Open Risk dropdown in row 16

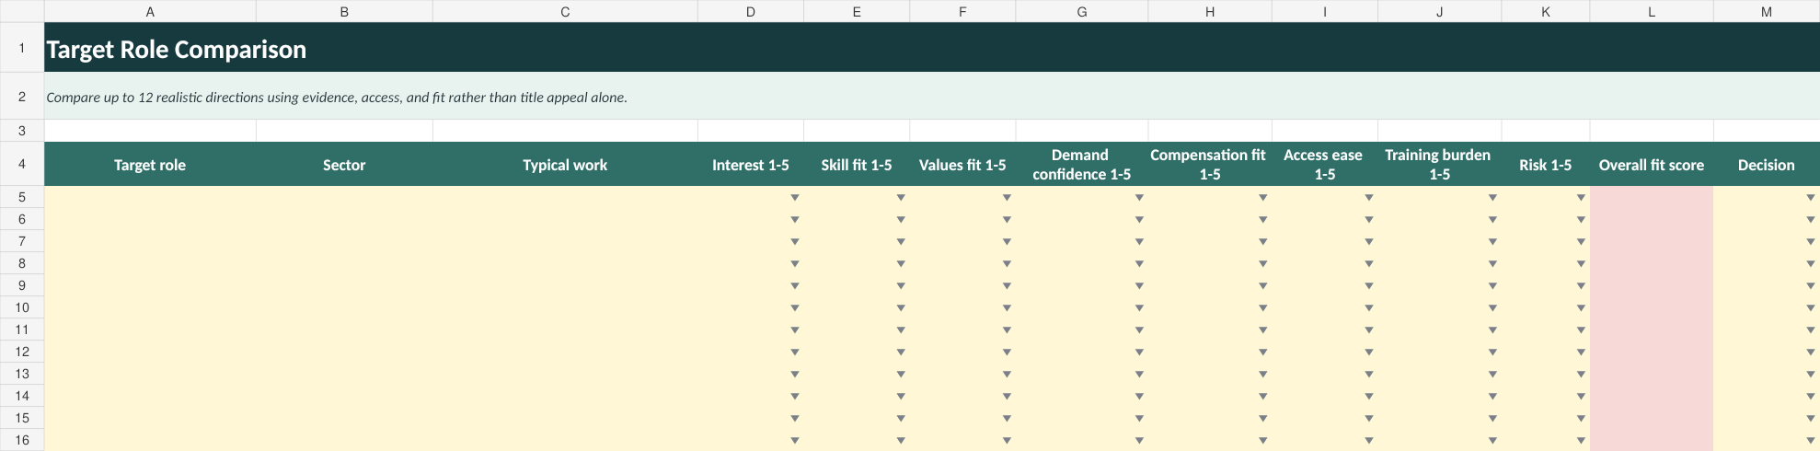[x=1581, y=441]
